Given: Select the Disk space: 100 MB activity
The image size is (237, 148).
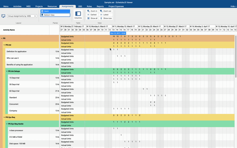Looking at the screenshot, I should pos(34,144).
